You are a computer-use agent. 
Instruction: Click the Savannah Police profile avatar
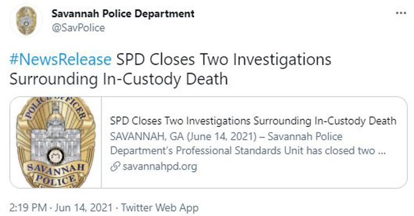point(26,20)
